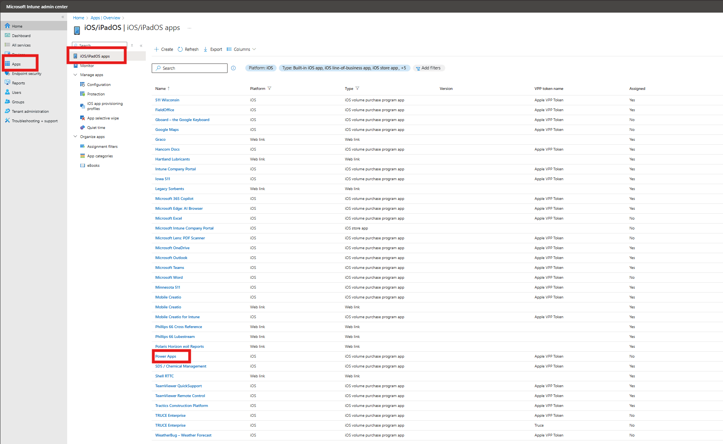Select the Endpoint security icon
The height and width of the screenshot is (444, 723).
coord(26,73)
